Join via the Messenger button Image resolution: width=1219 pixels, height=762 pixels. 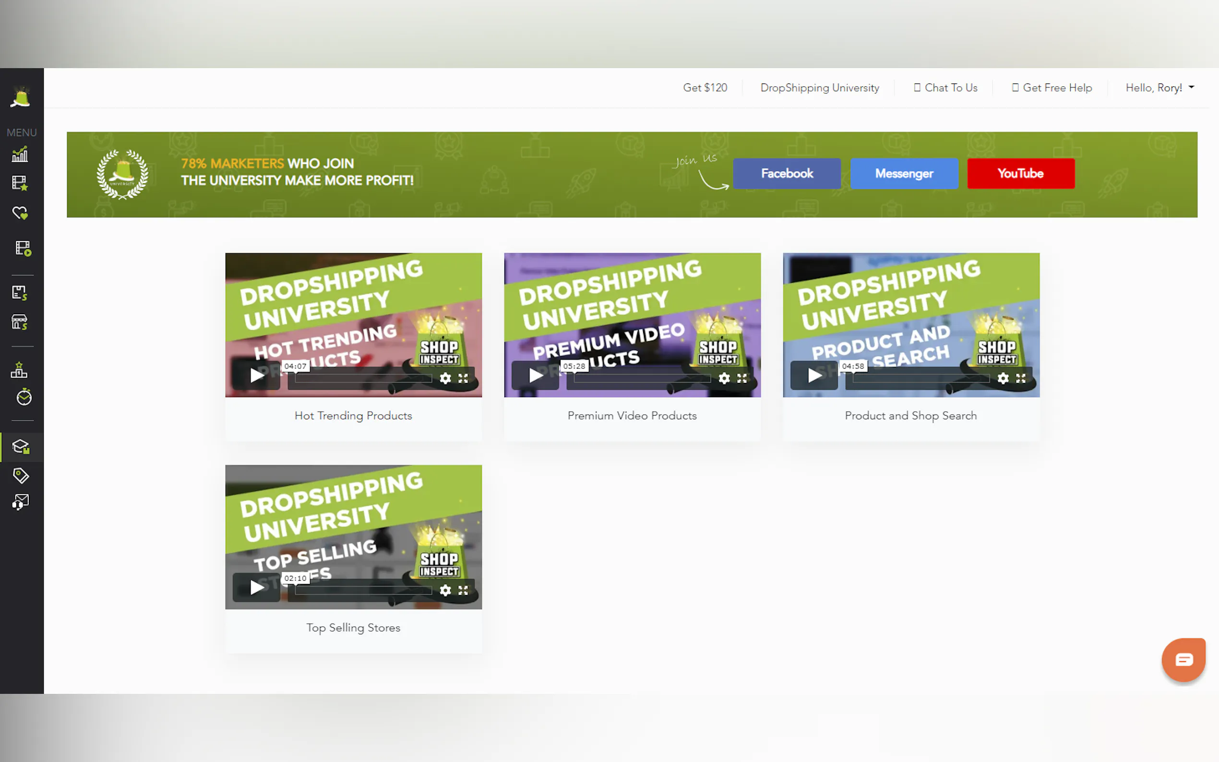tap(904, 173)
